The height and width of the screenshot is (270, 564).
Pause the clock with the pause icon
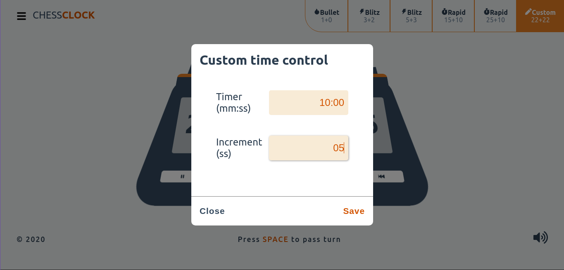[x=182, y=176]
